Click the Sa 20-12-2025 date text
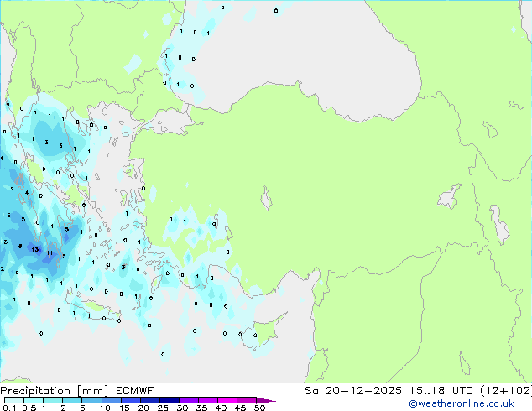This screenshot has width=532, height=411. coord(331,391)
